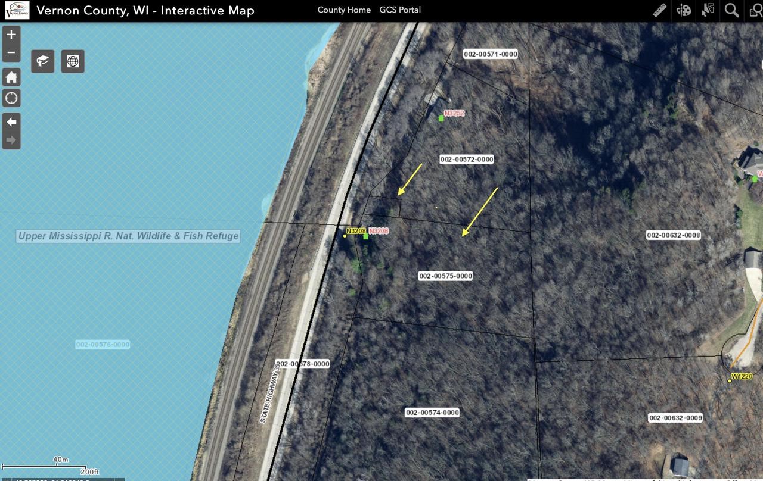Click the Vernon County logo
The height and width of the screenshot is (481, 763).
(17, 11)
